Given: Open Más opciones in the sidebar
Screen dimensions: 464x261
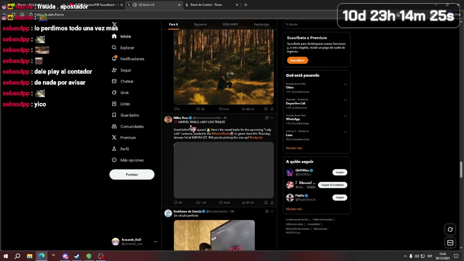Looking at the screenshot, I should click(127, 160).
